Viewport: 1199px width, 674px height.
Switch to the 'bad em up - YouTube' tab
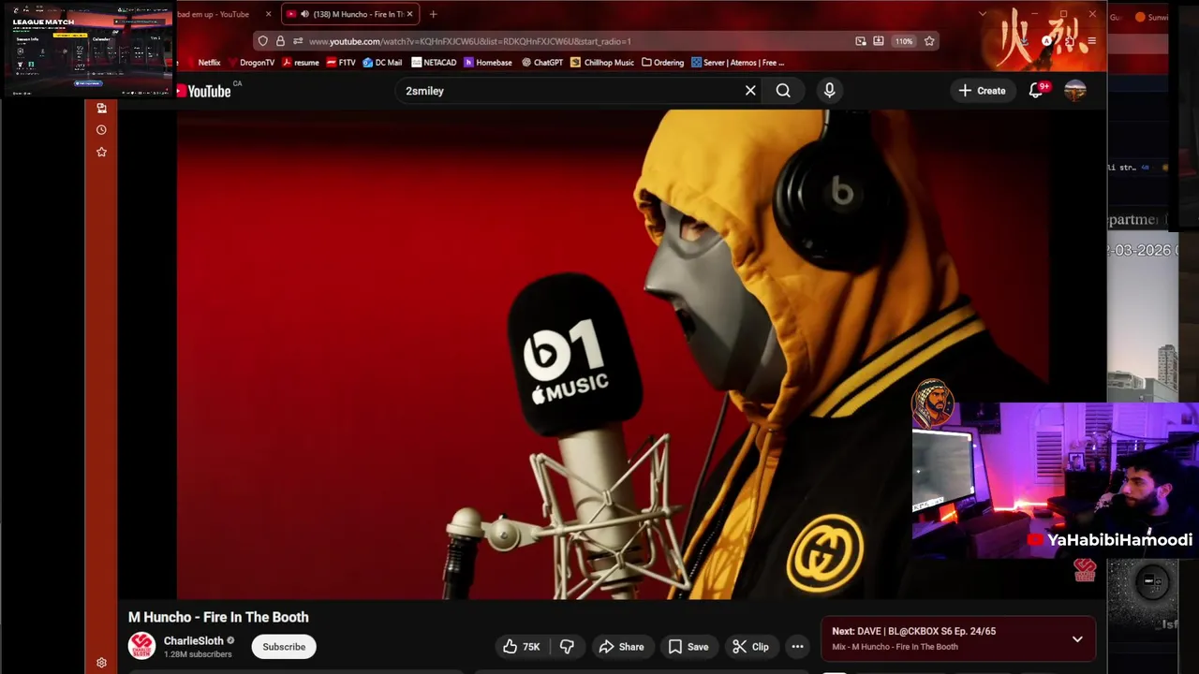pyautogui.click(x=214, y=14)
